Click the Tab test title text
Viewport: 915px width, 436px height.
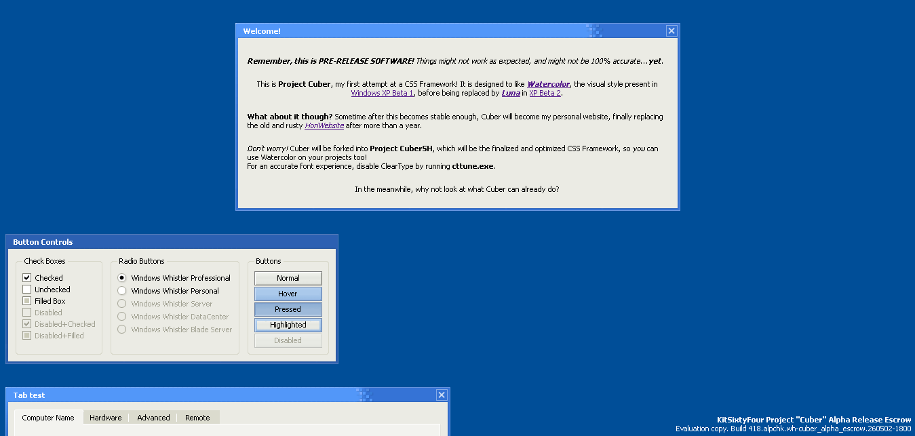pos(29,395)
